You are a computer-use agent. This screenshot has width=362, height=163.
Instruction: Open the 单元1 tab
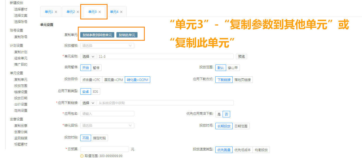coord(49,12)
